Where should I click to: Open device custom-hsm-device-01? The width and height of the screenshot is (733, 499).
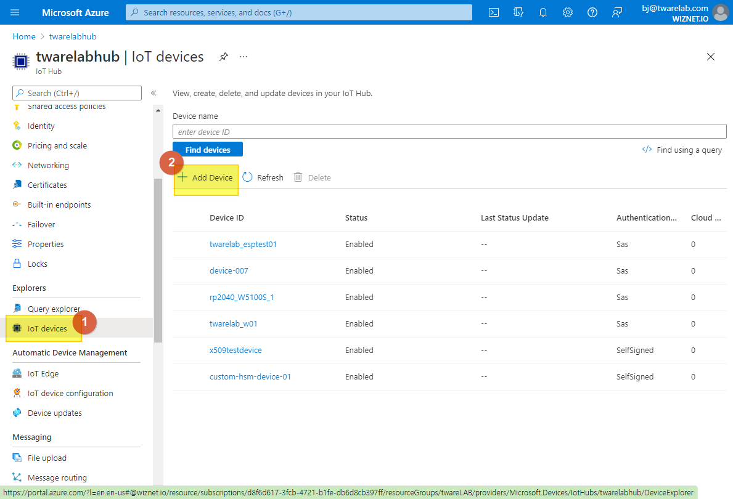250,376
